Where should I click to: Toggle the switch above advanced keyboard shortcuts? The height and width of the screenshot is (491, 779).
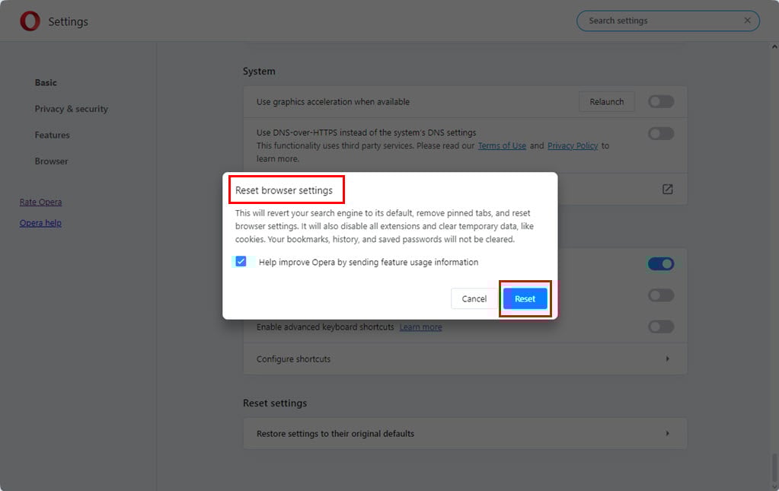(x=661, y=295)
